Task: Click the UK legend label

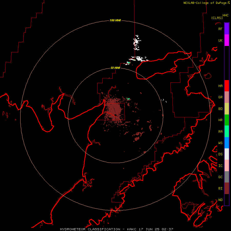Action: [x=220, y=40]
